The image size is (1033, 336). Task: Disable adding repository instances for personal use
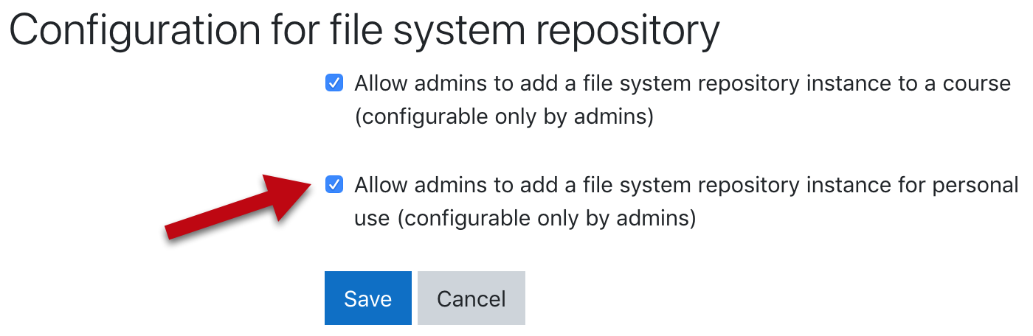pyautogui.click(x=334, y=185)
